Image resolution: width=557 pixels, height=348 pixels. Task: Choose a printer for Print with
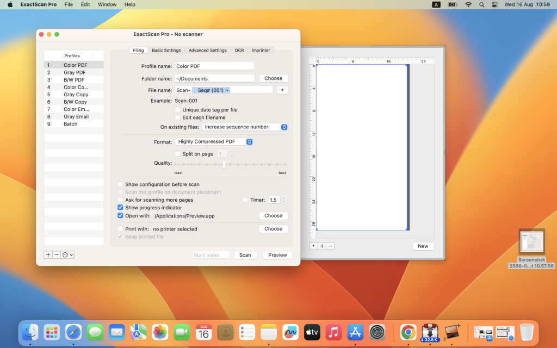[x=273, y=229]
